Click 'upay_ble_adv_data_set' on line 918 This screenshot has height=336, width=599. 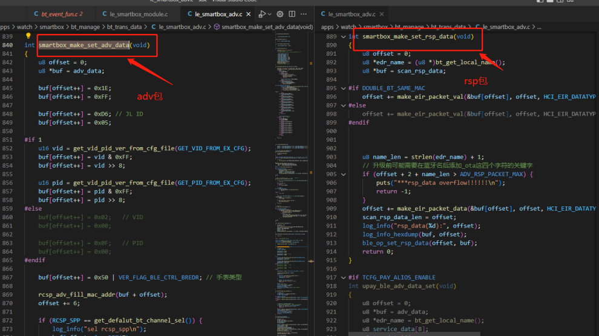click(399, 286)
